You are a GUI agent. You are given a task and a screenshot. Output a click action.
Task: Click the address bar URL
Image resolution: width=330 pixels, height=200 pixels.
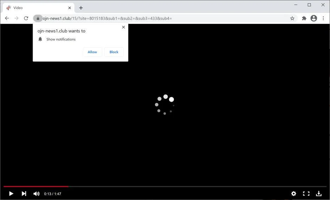coord(107,19)
